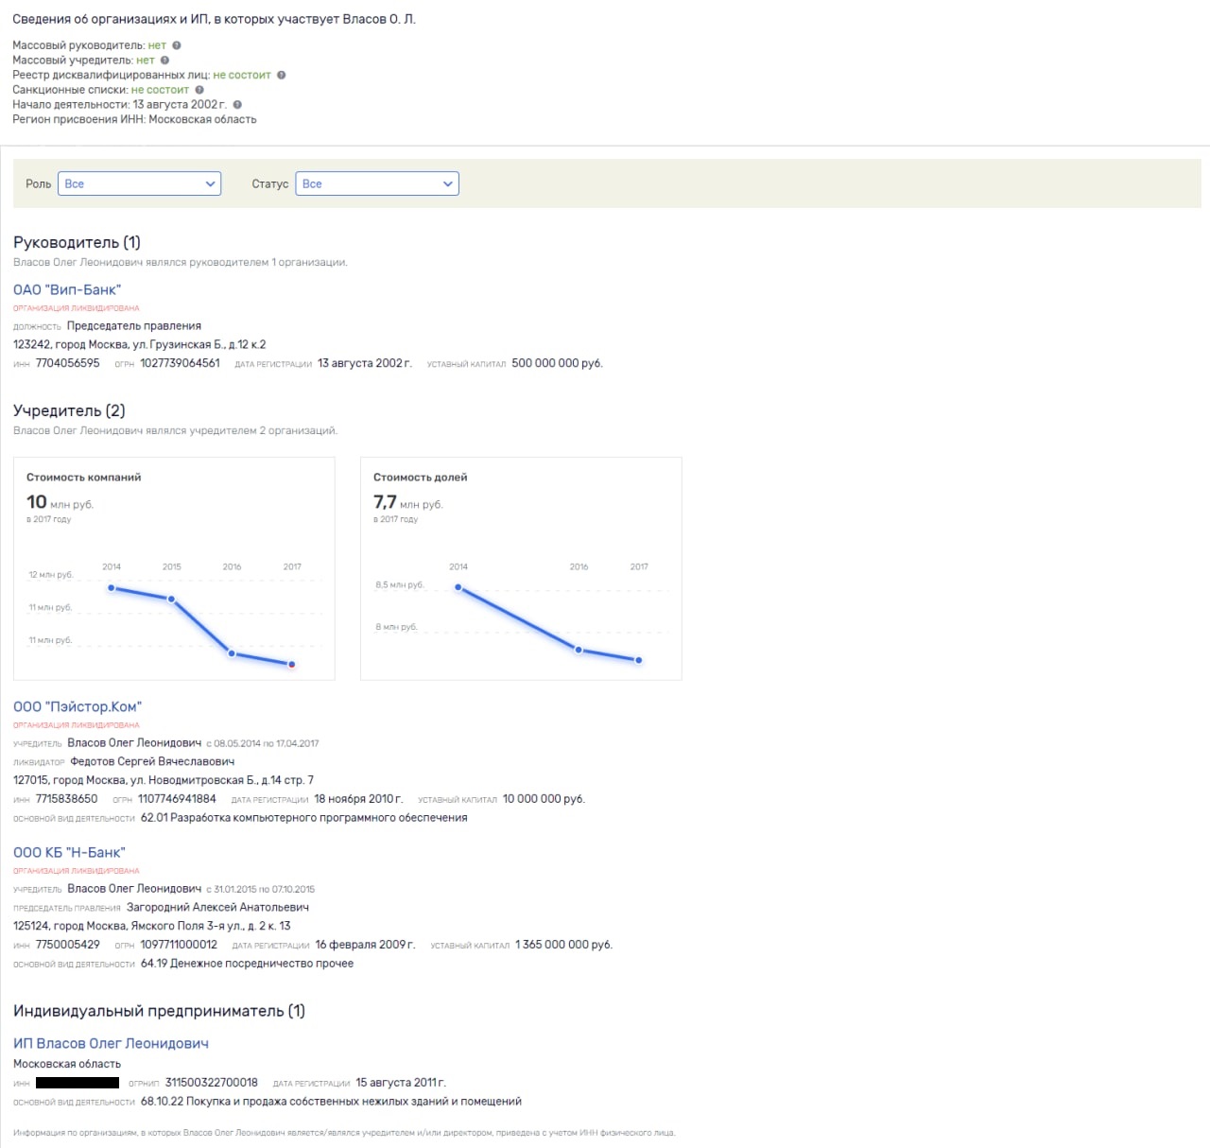Click address Ямского Поля 3-я ул.

pyautogui.click(x=152, y=926)
